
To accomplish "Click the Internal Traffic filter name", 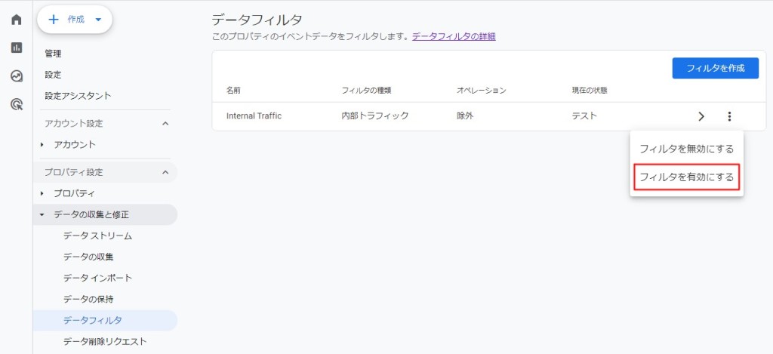I will pos(254,116).
